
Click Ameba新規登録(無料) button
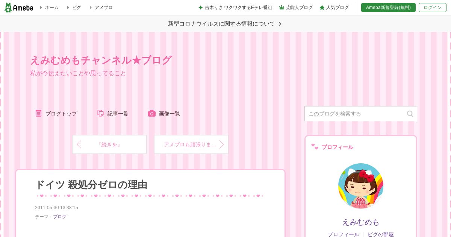tap(388, 8)
